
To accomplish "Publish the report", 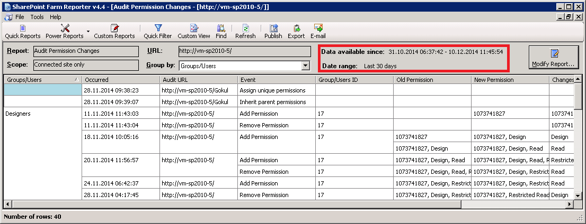I will pyautogui.click(x=273, y=32).
